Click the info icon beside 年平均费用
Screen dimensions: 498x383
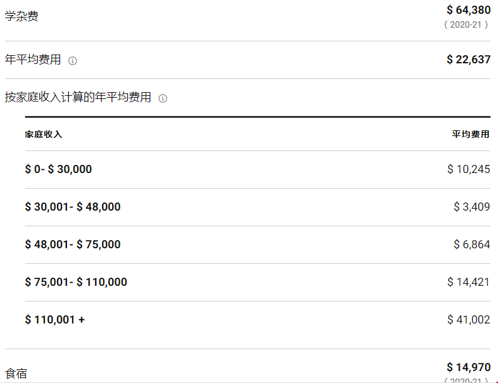pyautogui.click(x=73, y=61)
